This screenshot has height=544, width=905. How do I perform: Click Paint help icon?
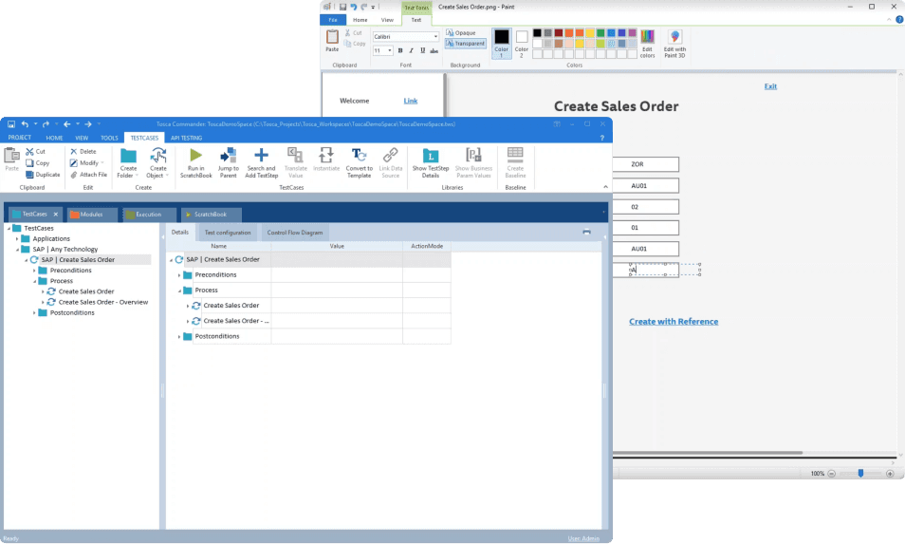pos(899,20)
